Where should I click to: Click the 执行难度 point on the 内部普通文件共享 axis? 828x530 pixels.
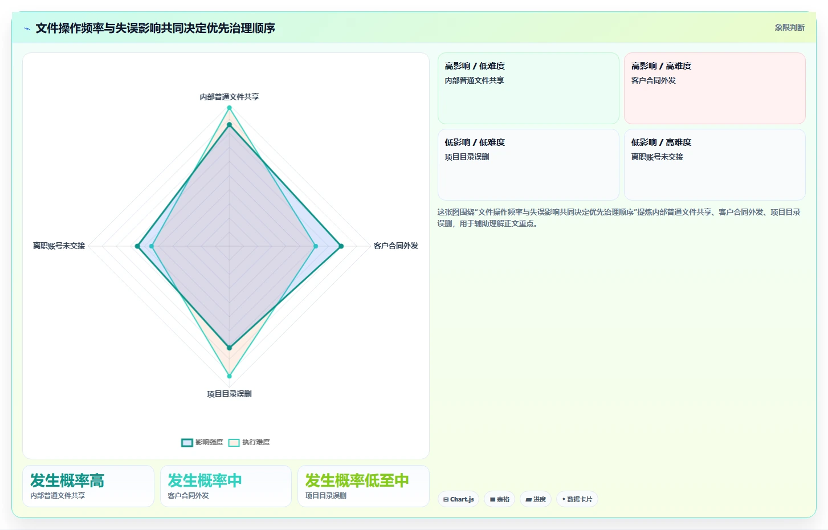coord(230,108)
